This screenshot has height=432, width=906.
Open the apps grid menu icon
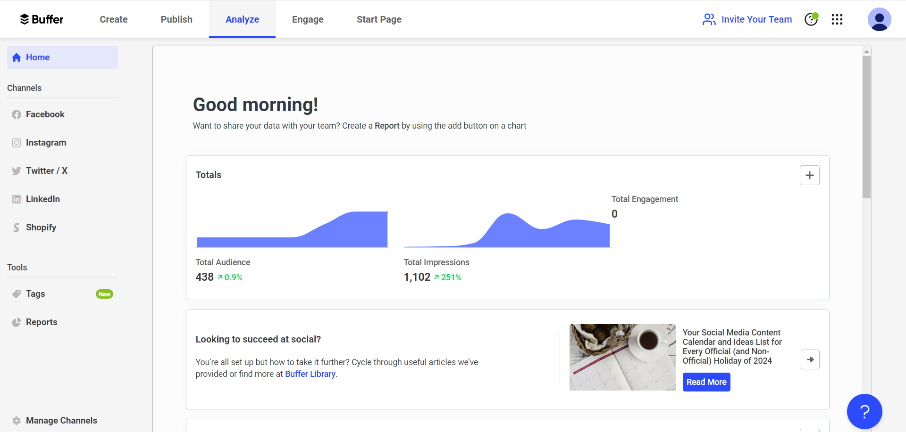click(x=837, y=19)
